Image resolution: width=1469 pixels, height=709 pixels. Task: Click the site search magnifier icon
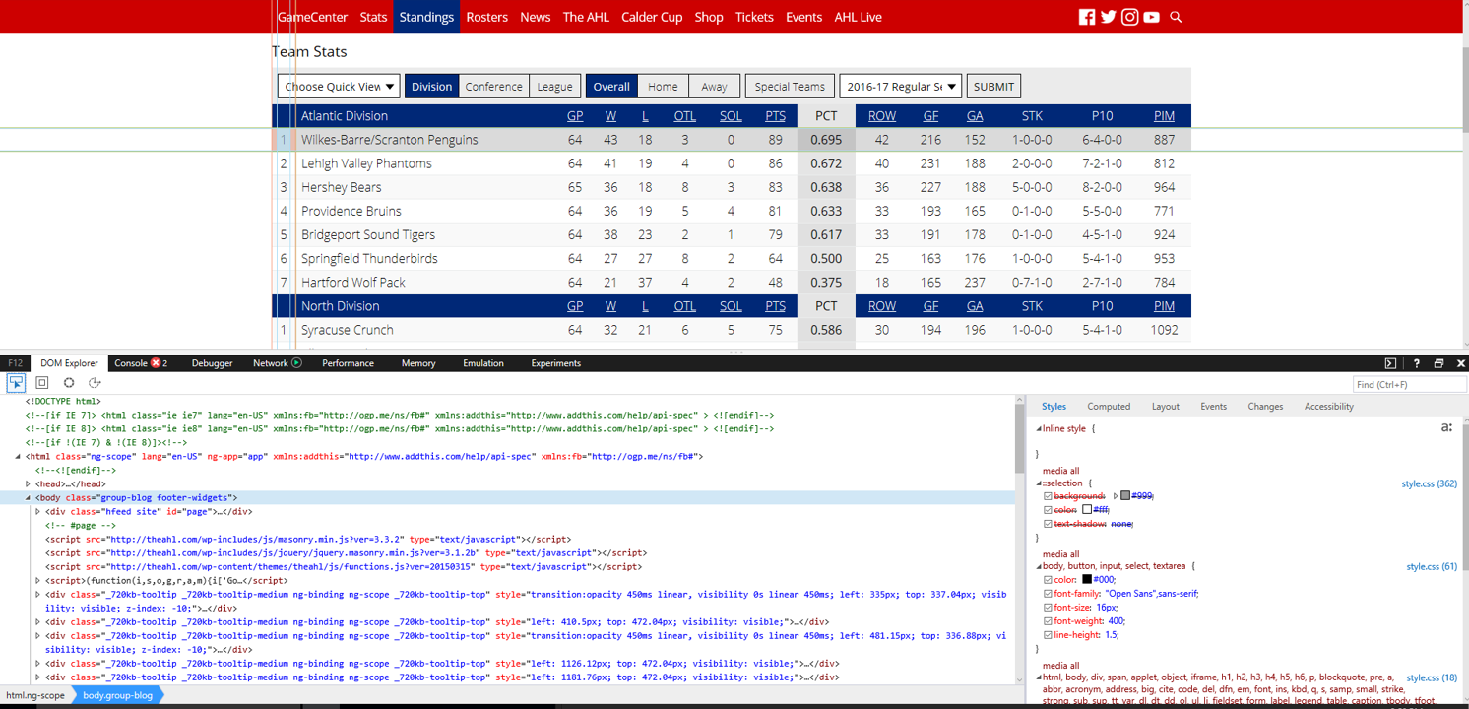pos(1176,17)
